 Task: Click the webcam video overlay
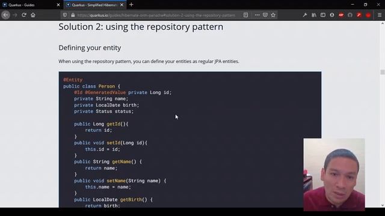334,175
